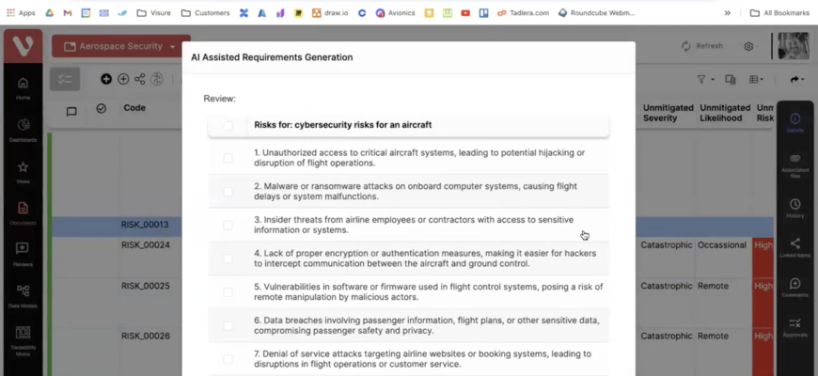Open the Comments panel icon

pyautogui.click(x=794, y=288)
